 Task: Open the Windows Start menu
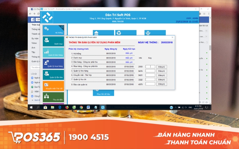(31, 107)
